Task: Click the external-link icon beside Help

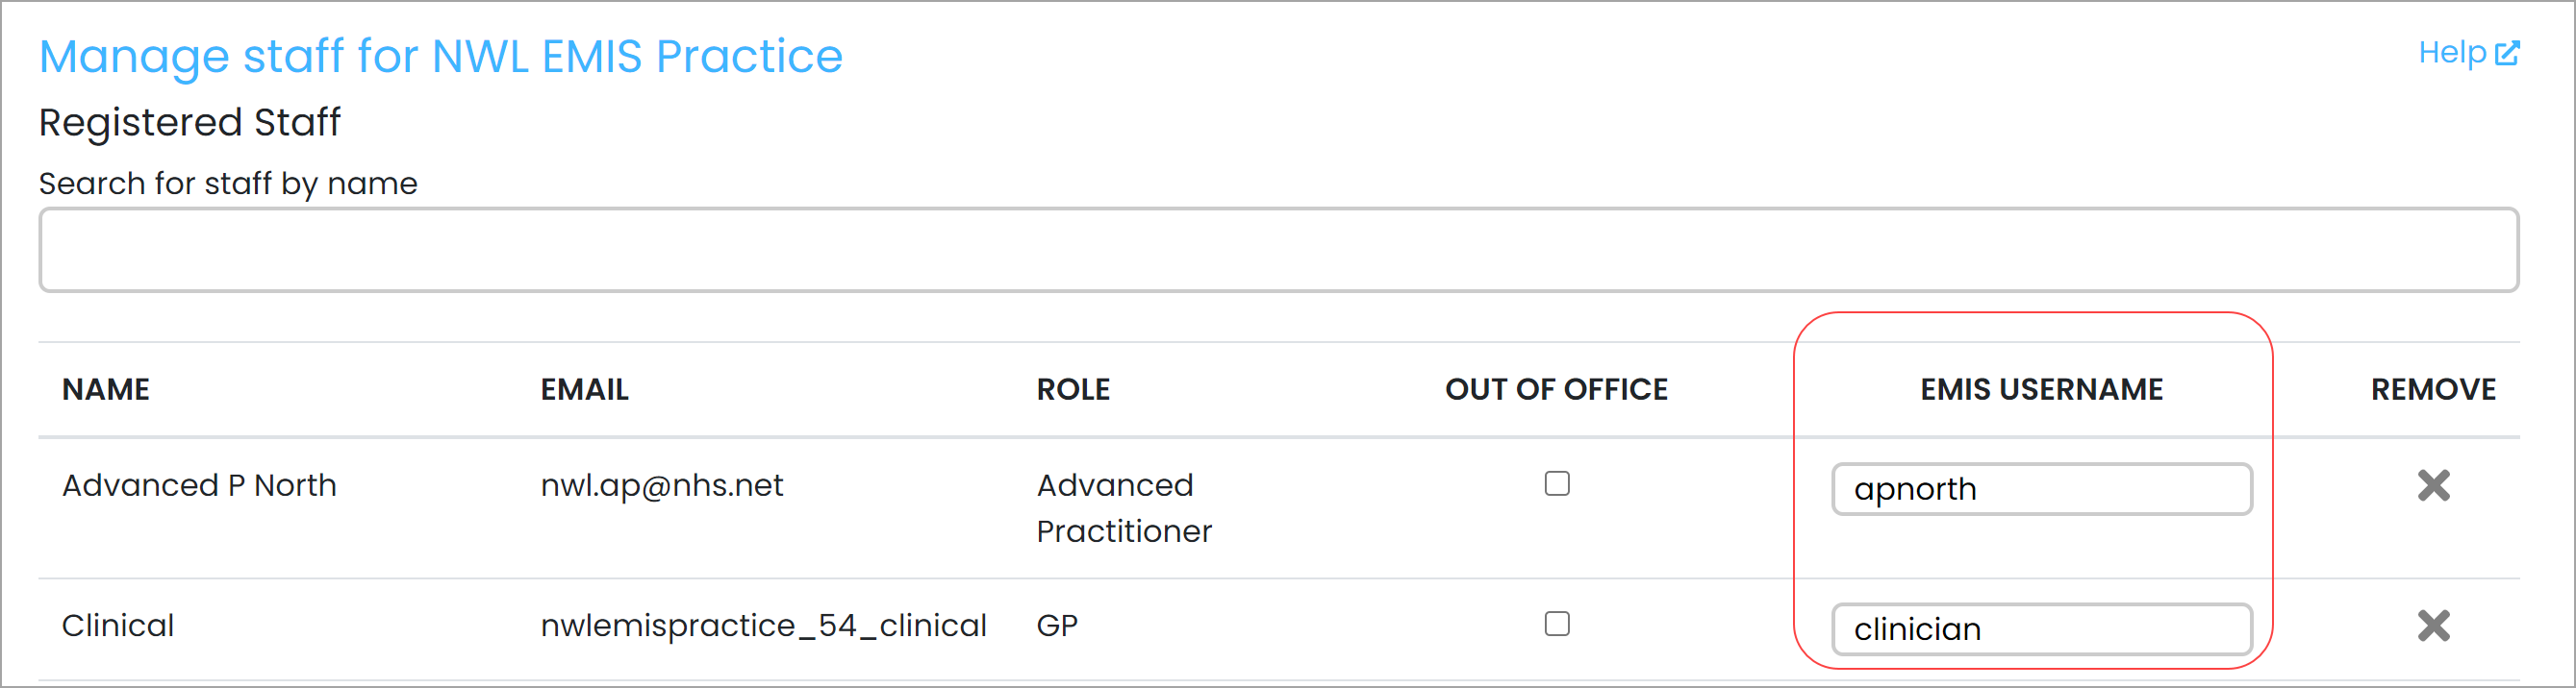Action: point(2507,53)
